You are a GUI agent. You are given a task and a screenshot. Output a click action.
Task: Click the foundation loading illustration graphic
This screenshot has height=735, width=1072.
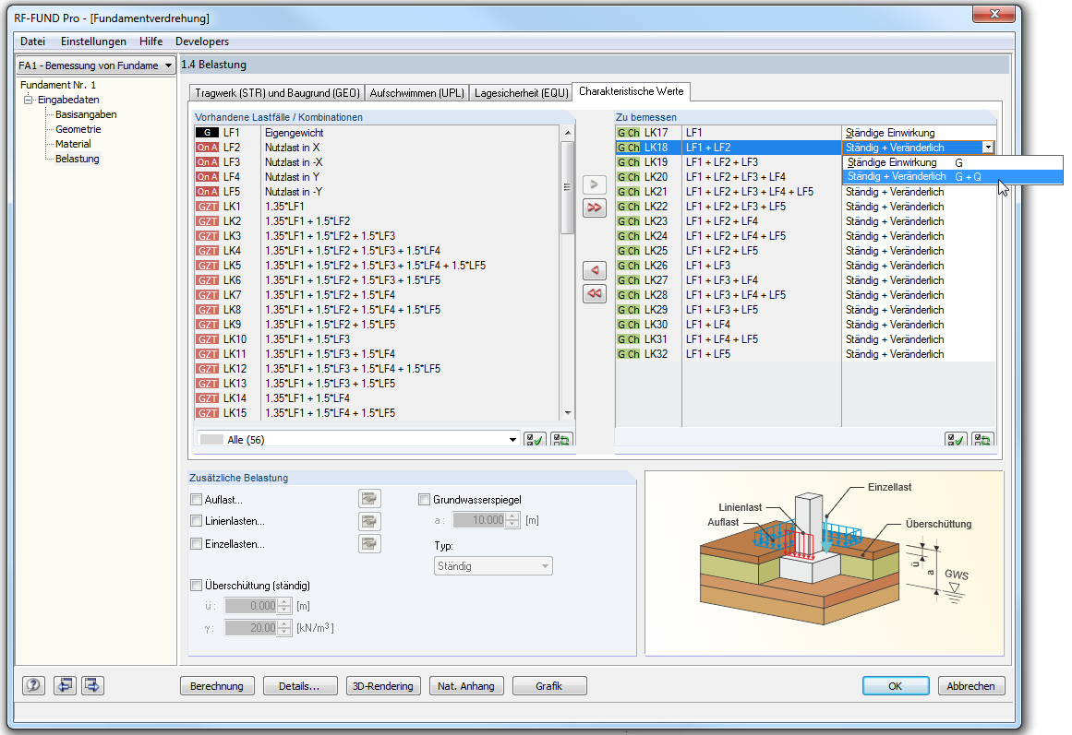(x=824, y=563)
